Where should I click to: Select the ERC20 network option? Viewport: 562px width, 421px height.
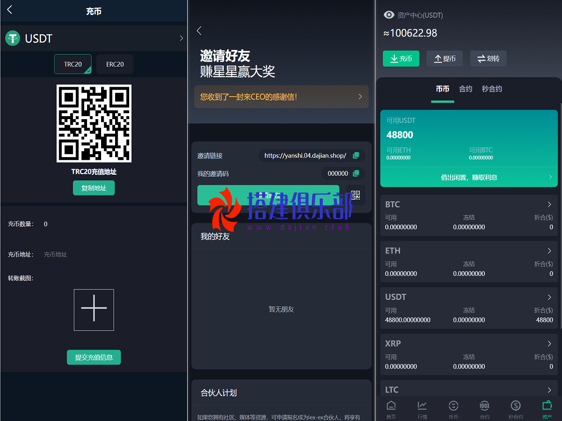pos(115,64)
